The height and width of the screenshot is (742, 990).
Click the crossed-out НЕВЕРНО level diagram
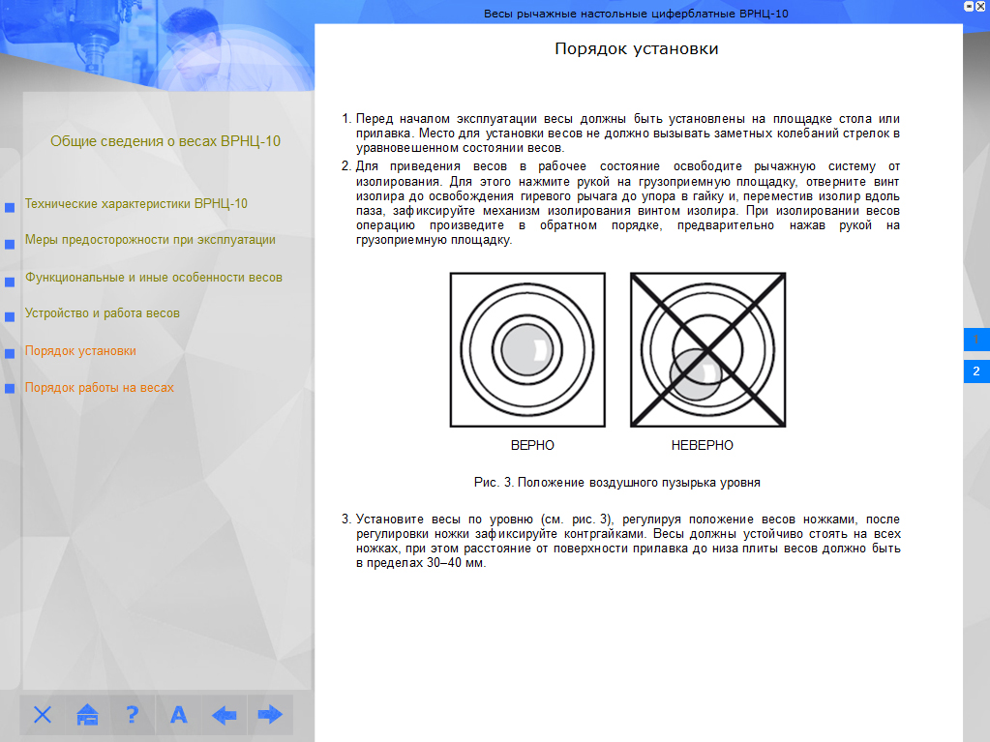pos(707,350)
